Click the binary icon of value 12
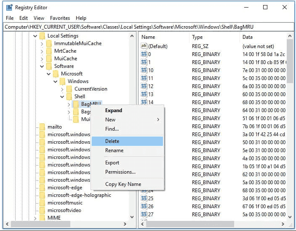Image resolution: width=296 pixels, height=231 pixels. (144, 86)
